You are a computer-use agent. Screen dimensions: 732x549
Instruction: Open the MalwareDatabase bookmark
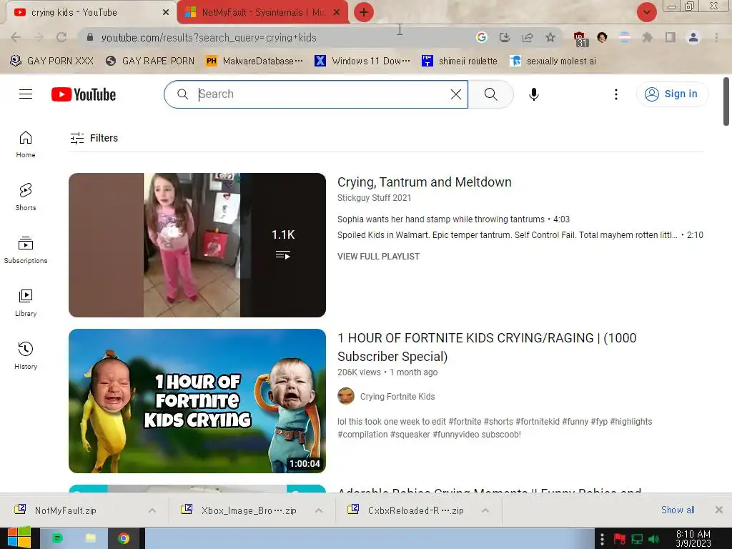tap(255, 61)
